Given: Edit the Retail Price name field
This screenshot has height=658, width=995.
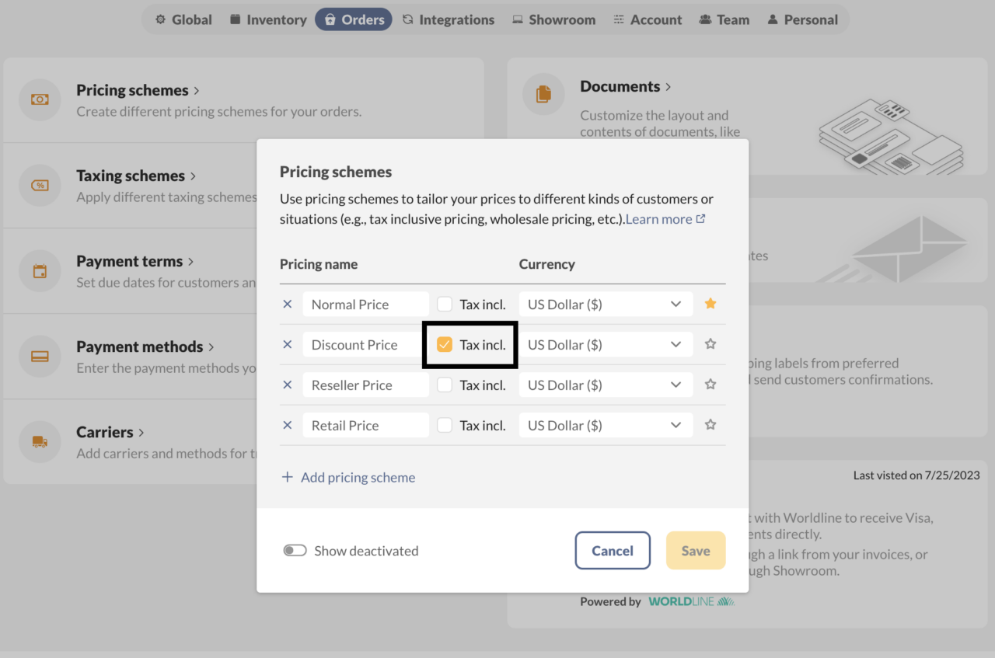Looking at the screenshot, I should 366,426.
